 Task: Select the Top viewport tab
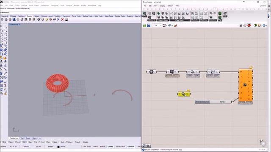click(22, 138)
